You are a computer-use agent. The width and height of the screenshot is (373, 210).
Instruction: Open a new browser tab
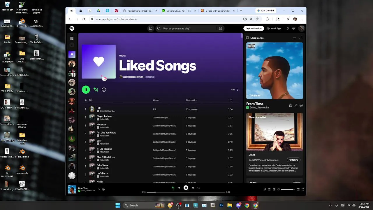coord(241,11)
